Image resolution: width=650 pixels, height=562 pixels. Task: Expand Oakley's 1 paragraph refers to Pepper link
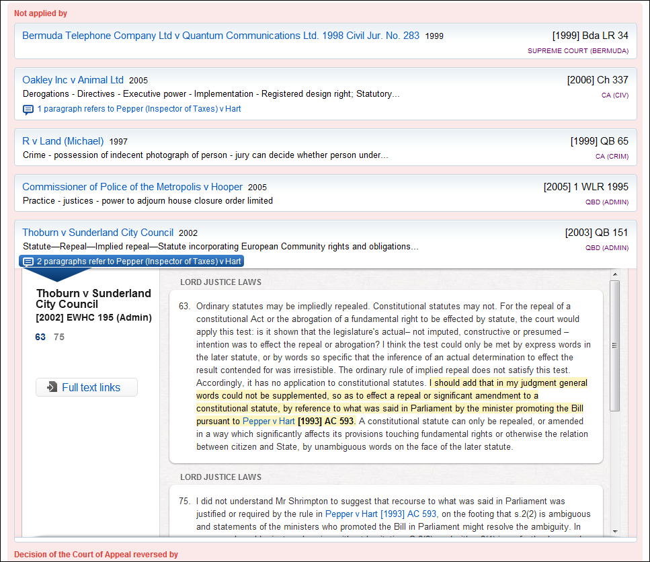point(139,109)
